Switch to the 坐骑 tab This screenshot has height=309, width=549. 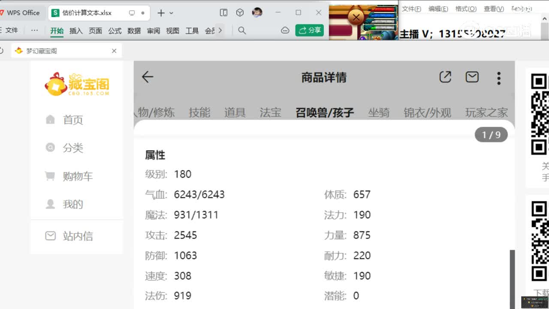(379, 112)
